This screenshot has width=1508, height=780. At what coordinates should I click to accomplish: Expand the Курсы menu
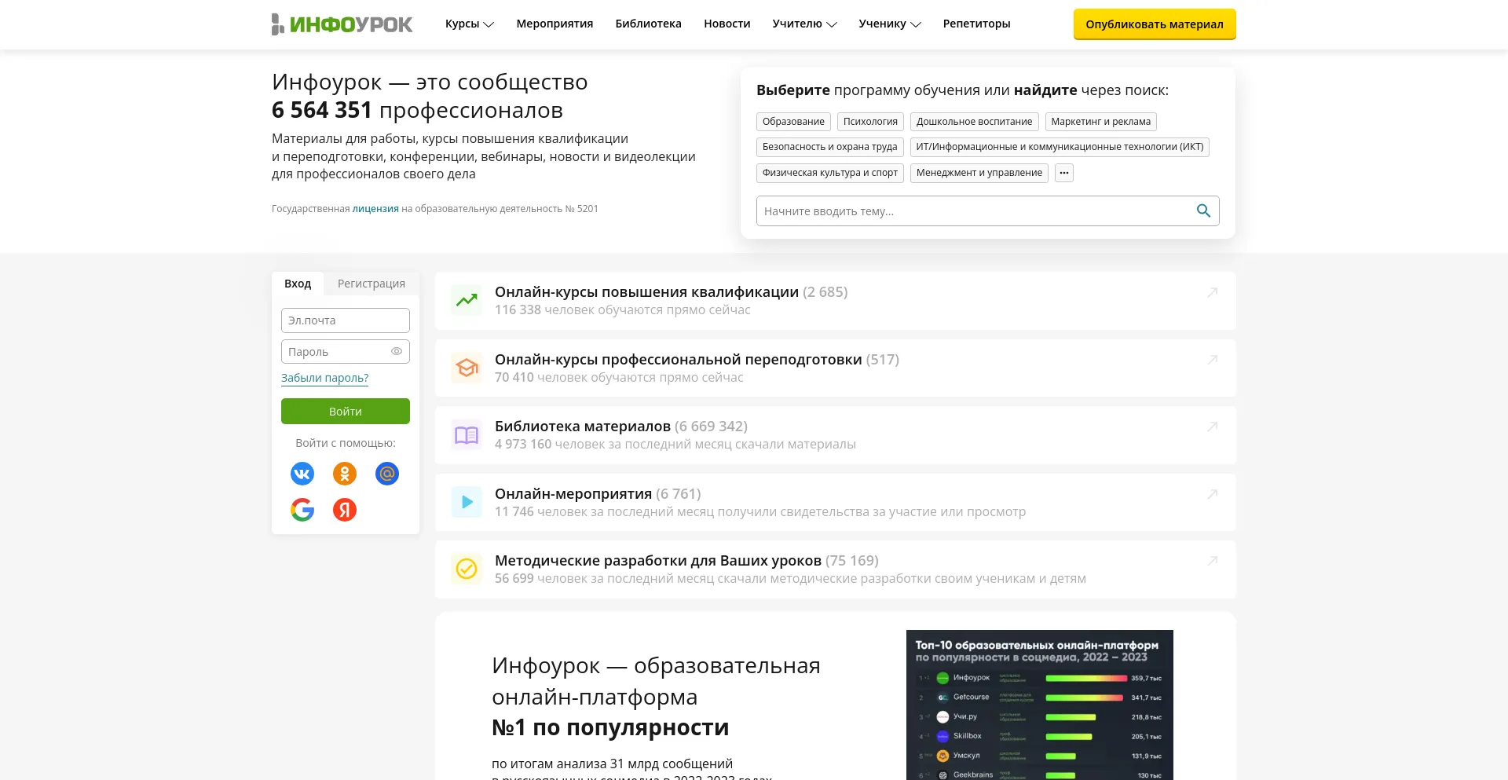[469, 24]
